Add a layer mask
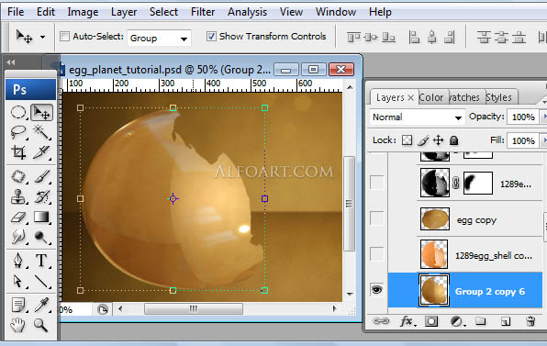Image resolution: width=547 pixels, height=346 pixels. point(431,321)
